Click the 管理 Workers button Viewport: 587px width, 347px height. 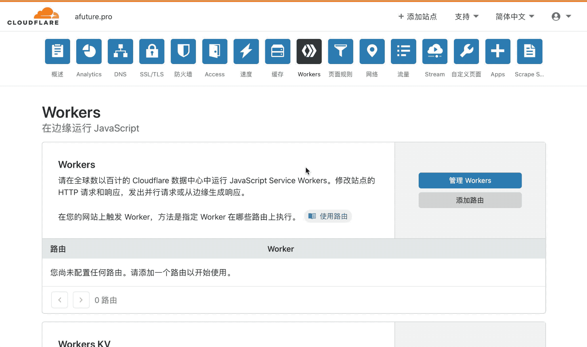click(470, 181)
